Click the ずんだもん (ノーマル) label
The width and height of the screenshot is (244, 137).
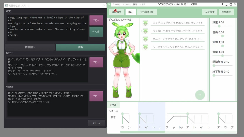pos(120,20)
